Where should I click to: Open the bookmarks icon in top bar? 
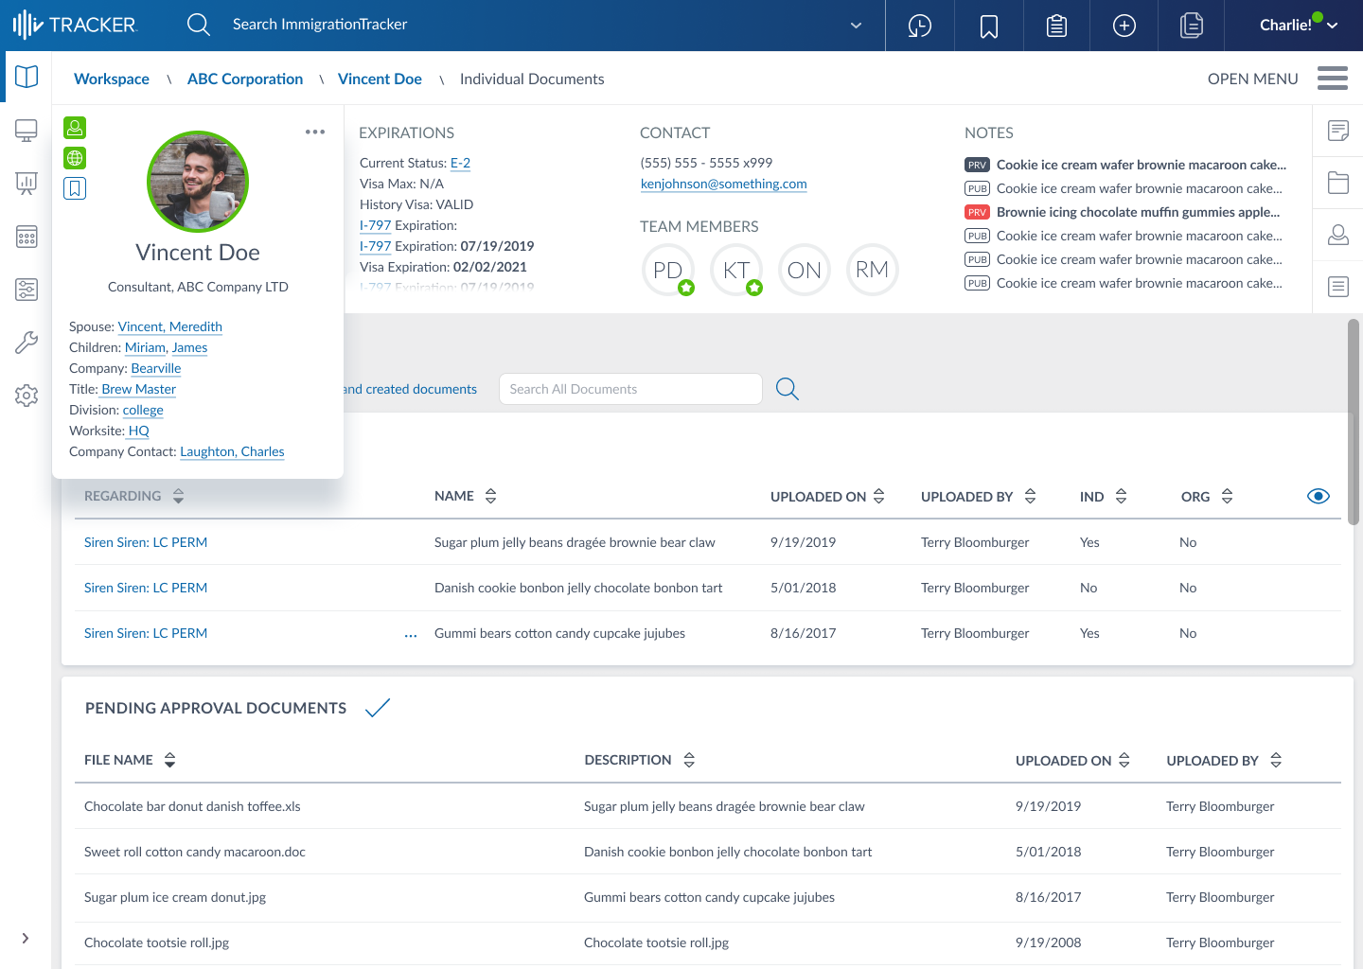989,26
